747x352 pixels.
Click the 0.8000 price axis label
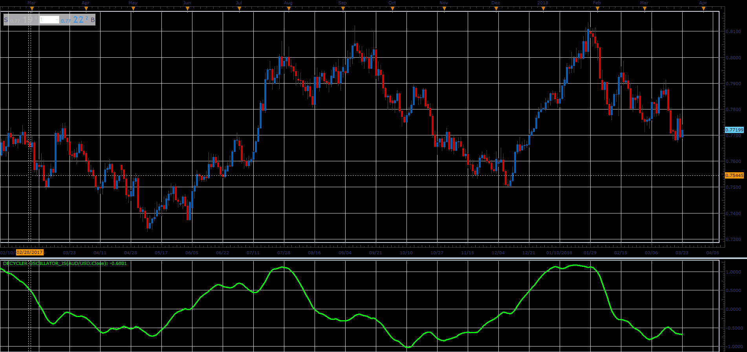(x=733, y=58)
